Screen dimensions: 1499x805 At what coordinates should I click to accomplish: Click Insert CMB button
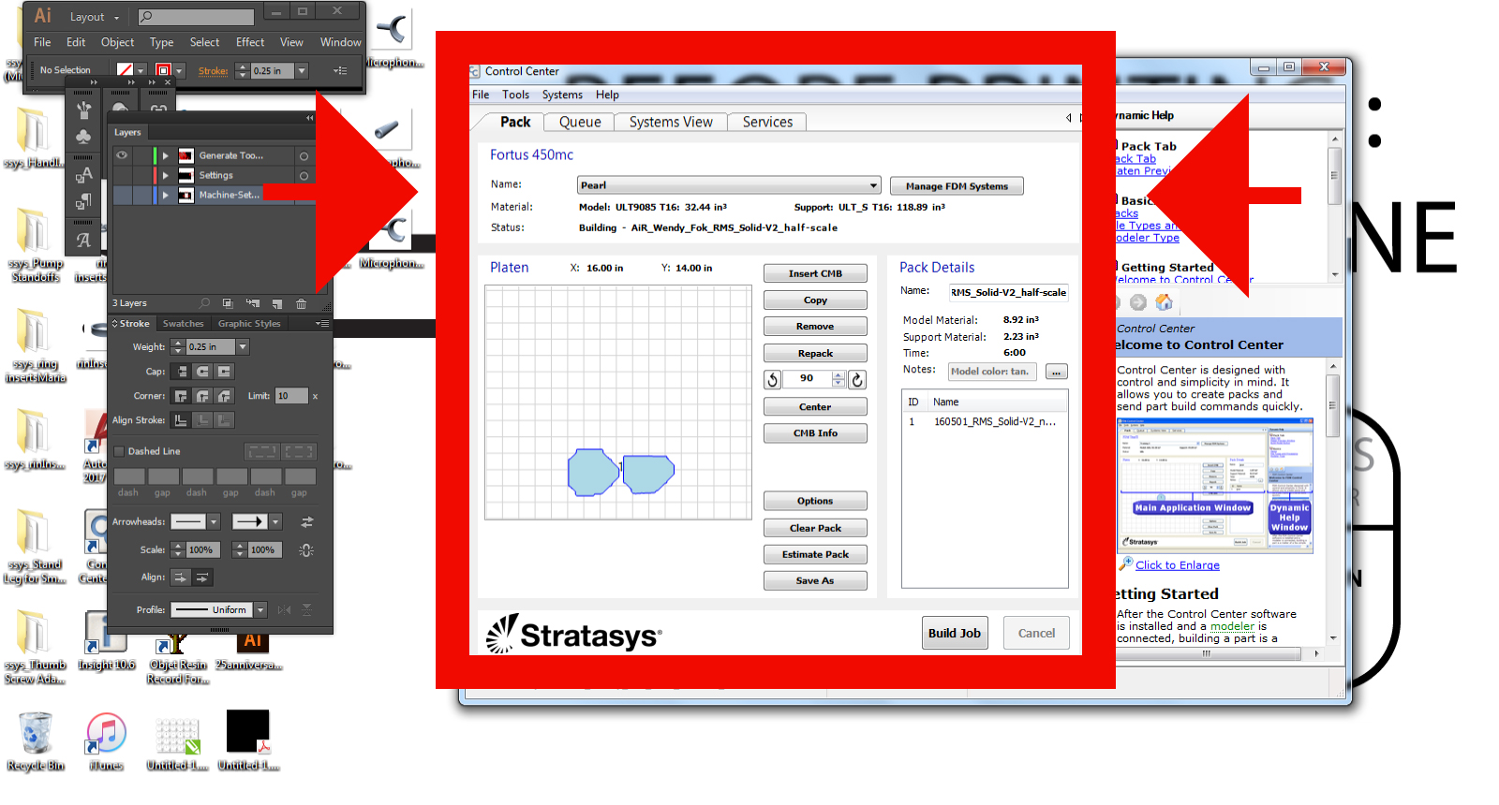pyautogui.click(x=815, y=273)
